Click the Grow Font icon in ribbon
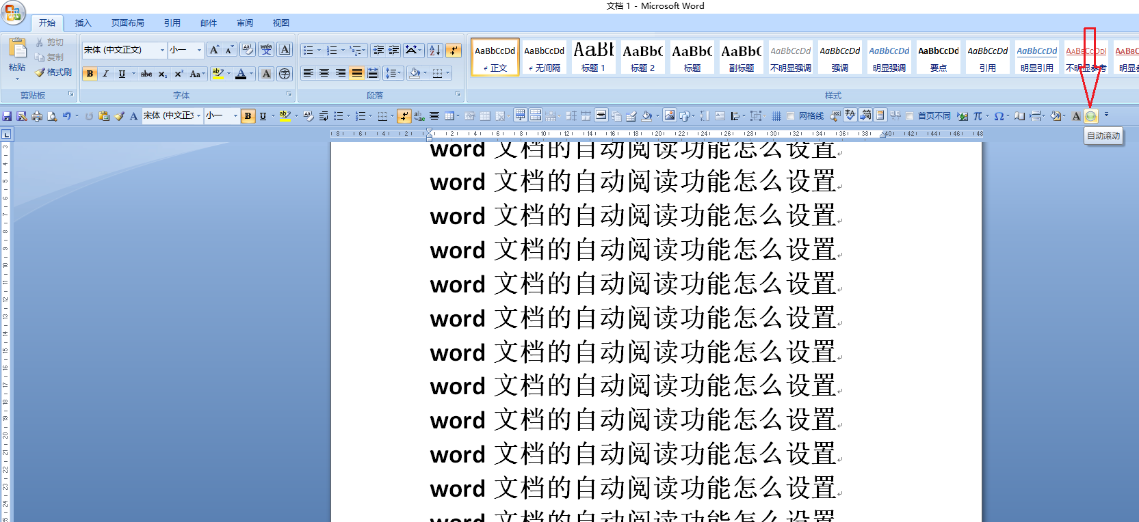 tap(214, 50)
